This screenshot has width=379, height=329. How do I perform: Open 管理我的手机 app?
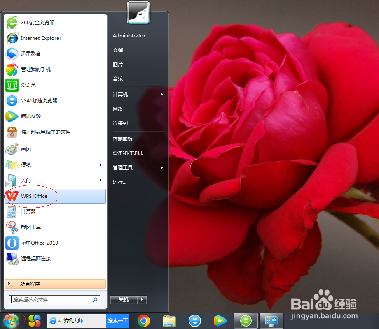tap(55, 69)
